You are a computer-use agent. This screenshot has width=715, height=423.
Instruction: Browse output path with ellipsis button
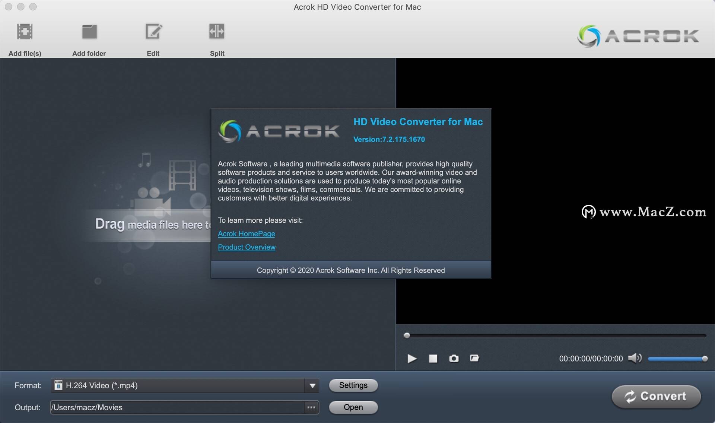(311, 407)
